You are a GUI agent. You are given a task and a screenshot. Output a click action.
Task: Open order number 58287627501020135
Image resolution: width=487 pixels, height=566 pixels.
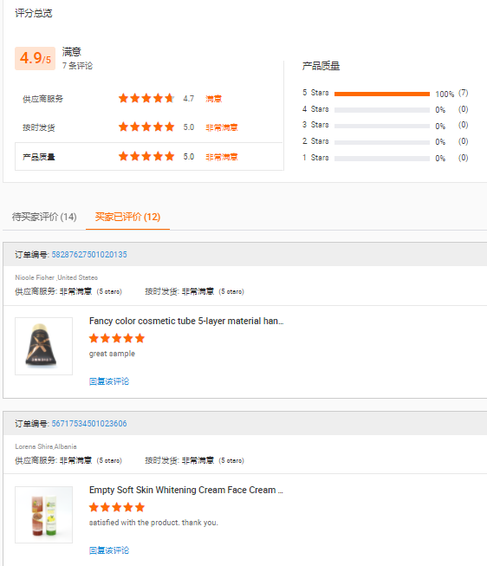pyautogui.click(x=89, y=255)
